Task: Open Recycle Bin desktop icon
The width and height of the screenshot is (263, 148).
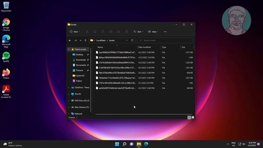Action: pos(6,7)
